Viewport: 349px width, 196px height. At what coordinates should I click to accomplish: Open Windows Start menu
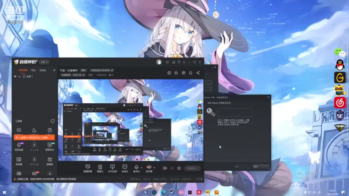click(x=4, y=192)
